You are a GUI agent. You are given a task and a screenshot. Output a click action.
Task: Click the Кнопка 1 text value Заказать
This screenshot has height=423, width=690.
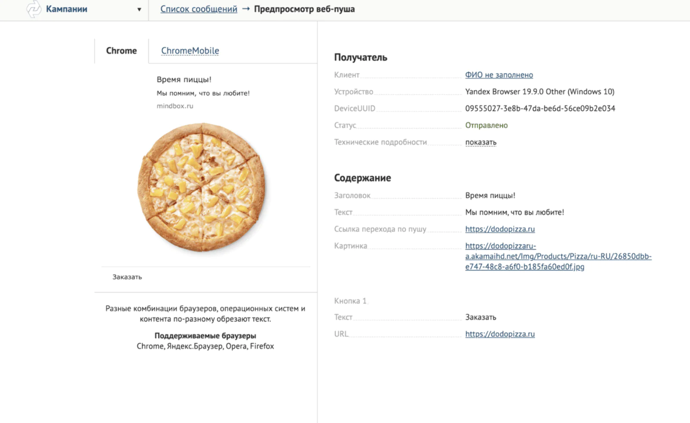click(481, 317)
